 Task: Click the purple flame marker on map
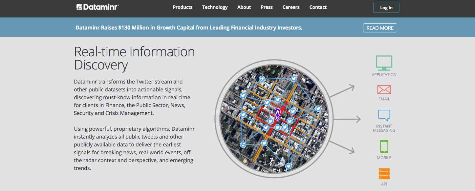(x=278, y=114)
